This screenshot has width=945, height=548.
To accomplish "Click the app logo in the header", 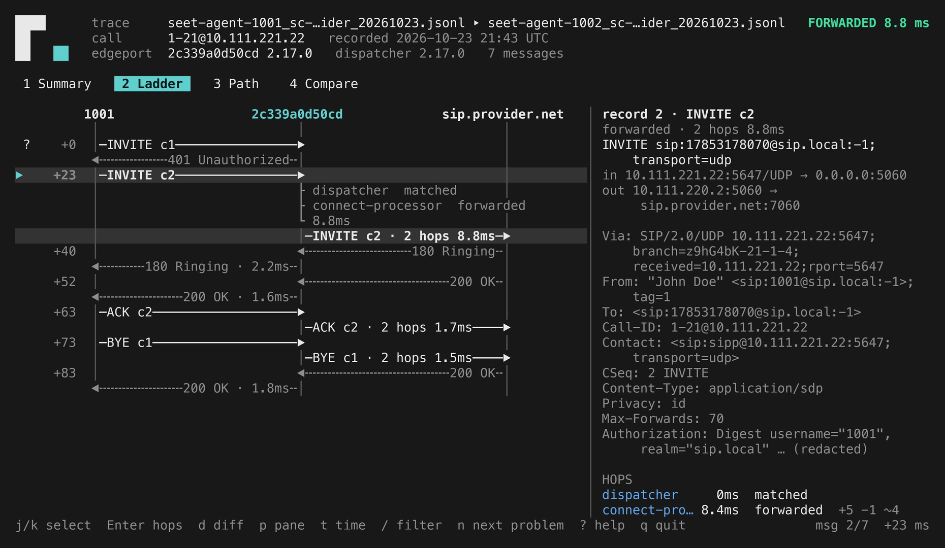I will [x=42, y=38].
